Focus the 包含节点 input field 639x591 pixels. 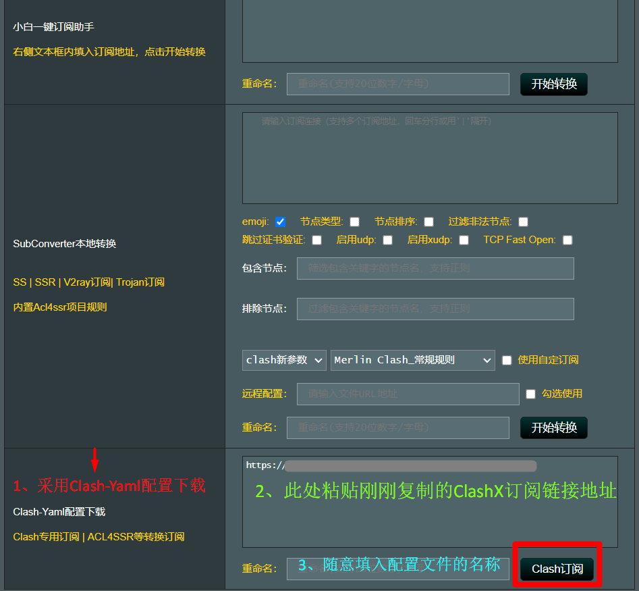(435, 268)
